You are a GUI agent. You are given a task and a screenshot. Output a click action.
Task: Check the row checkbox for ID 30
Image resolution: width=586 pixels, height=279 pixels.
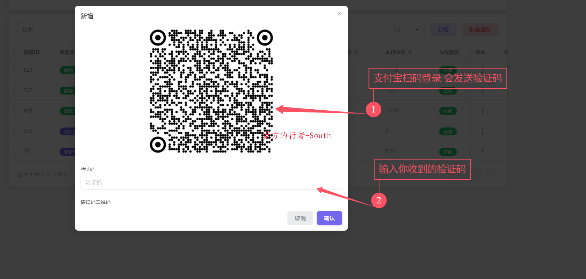16,151
